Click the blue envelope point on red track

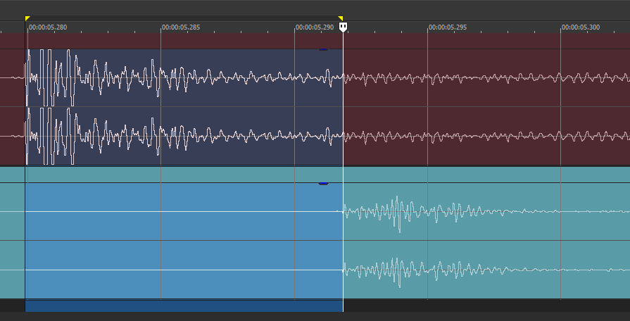click(x=323, y=49)
